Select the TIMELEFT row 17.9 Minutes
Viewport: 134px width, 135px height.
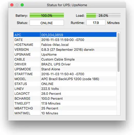coord(65,104)
